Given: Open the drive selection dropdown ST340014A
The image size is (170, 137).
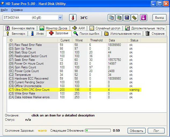Looking at the screenshot, I should (33, 18).
